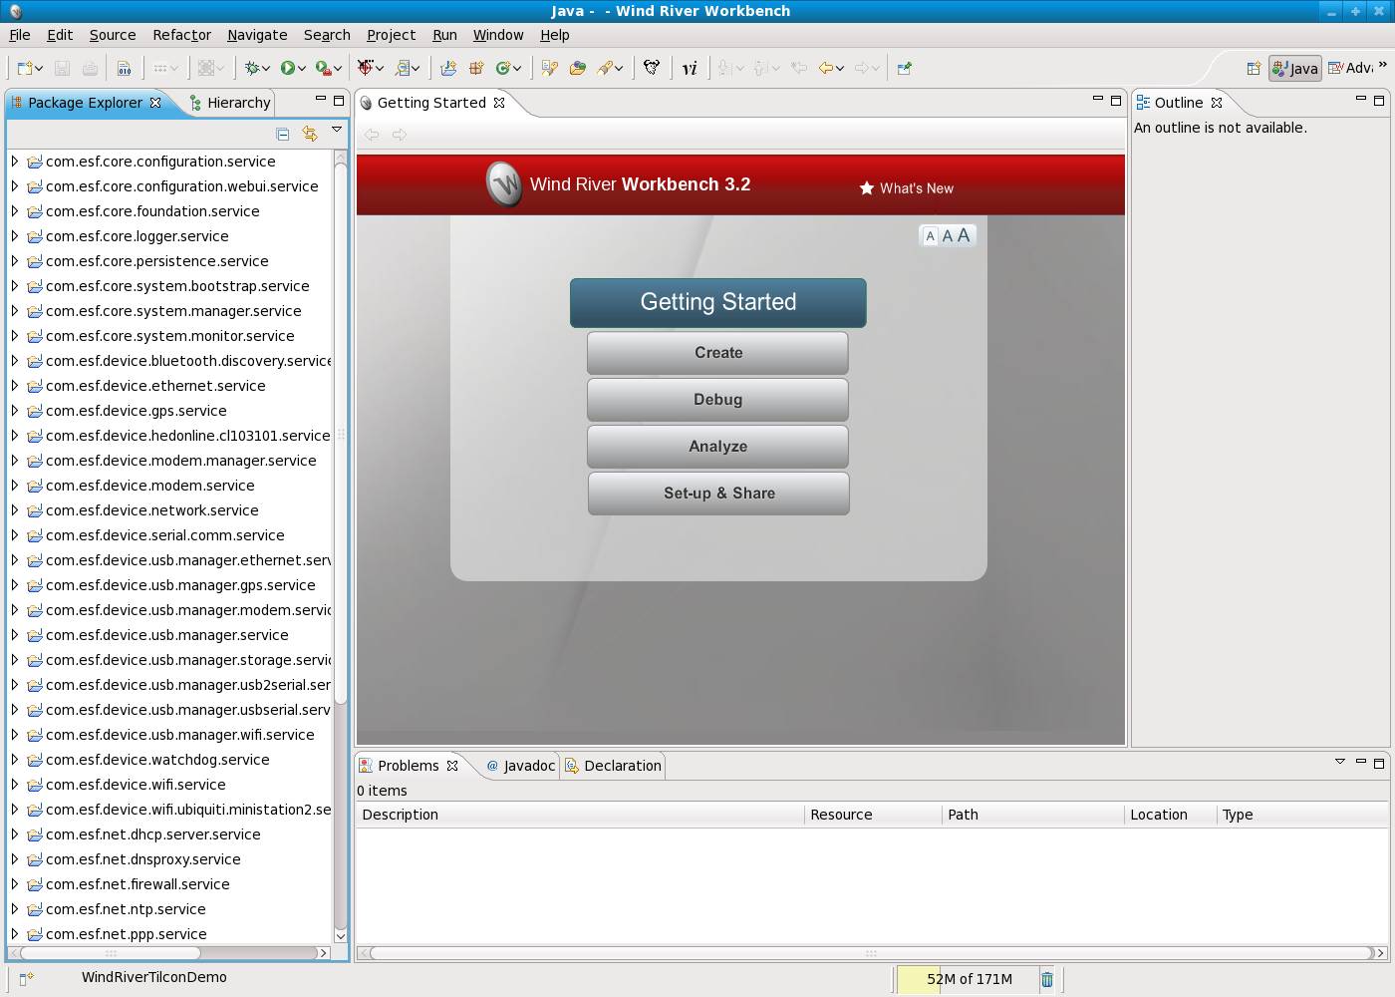This screenshot has height=997, width=1395.
Task: Click the Description column header
Action: [581, 815]
